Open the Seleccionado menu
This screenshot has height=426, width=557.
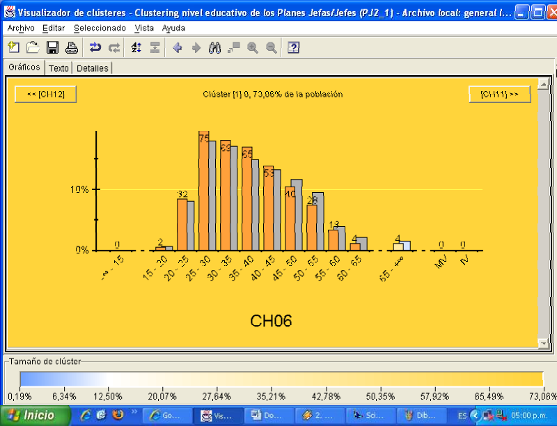(x=100, y=28)
